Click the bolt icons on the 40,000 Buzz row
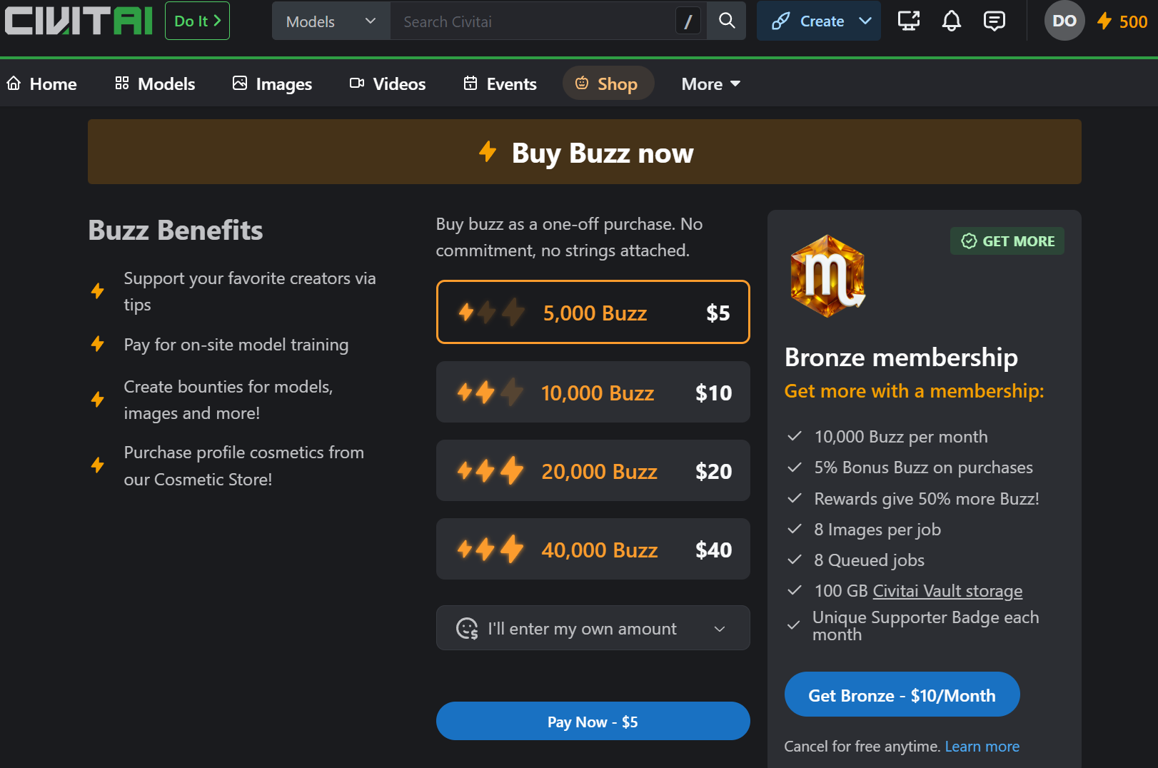The image size is (1158, 768). pyautogui.click(x=490, y=549)
